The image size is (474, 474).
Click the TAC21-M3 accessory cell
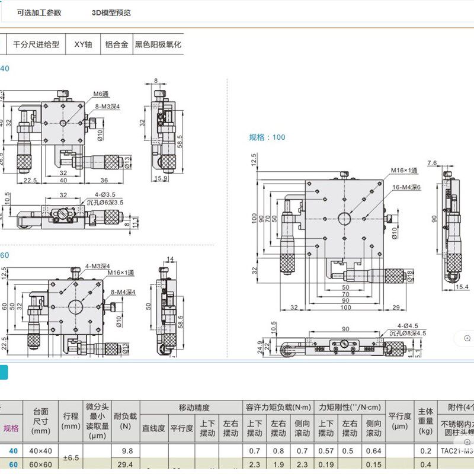point(457,451)
